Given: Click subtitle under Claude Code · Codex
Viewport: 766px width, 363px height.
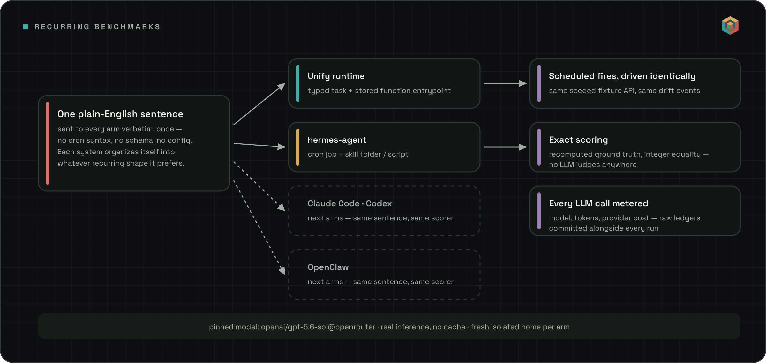Looking at the screenshot, I should pos(380,218).
